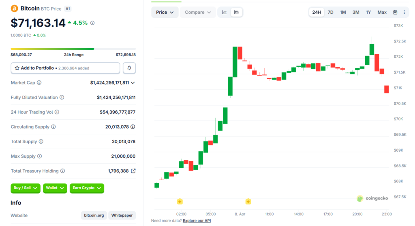Open Total Treasury Holding external link icon

133,171
